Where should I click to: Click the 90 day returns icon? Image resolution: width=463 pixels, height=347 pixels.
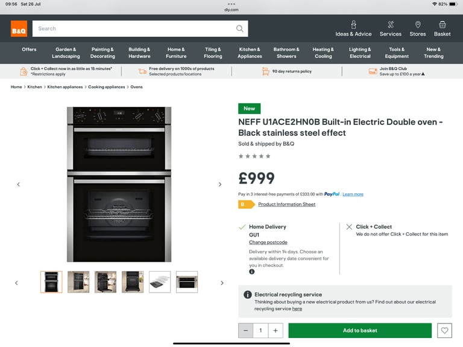265,71
